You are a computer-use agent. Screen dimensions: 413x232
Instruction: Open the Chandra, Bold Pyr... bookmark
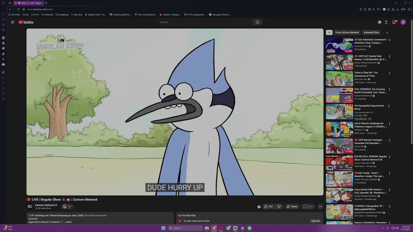120,15
